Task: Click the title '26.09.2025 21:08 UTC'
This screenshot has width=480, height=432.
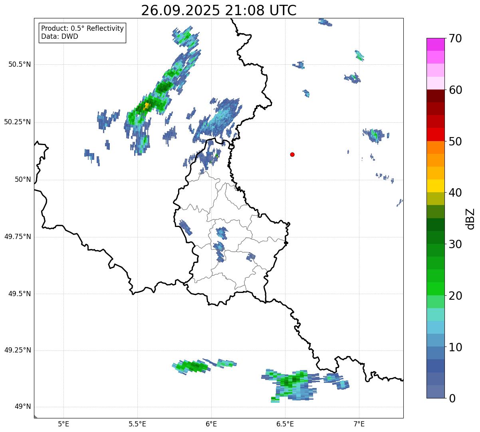Action: pos(219,10)
